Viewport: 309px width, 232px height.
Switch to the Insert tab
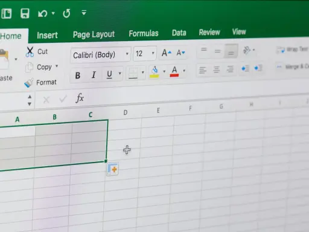point(47,35)
